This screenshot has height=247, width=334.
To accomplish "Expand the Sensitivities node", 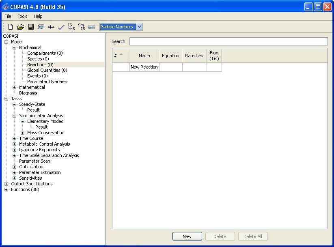I will pyautogui.click(x=15, y=178).
